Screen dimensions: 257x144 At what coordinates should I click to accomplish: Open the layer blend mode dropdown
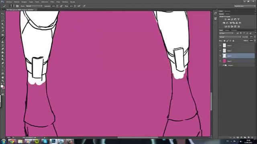click(x=230, y=37)
